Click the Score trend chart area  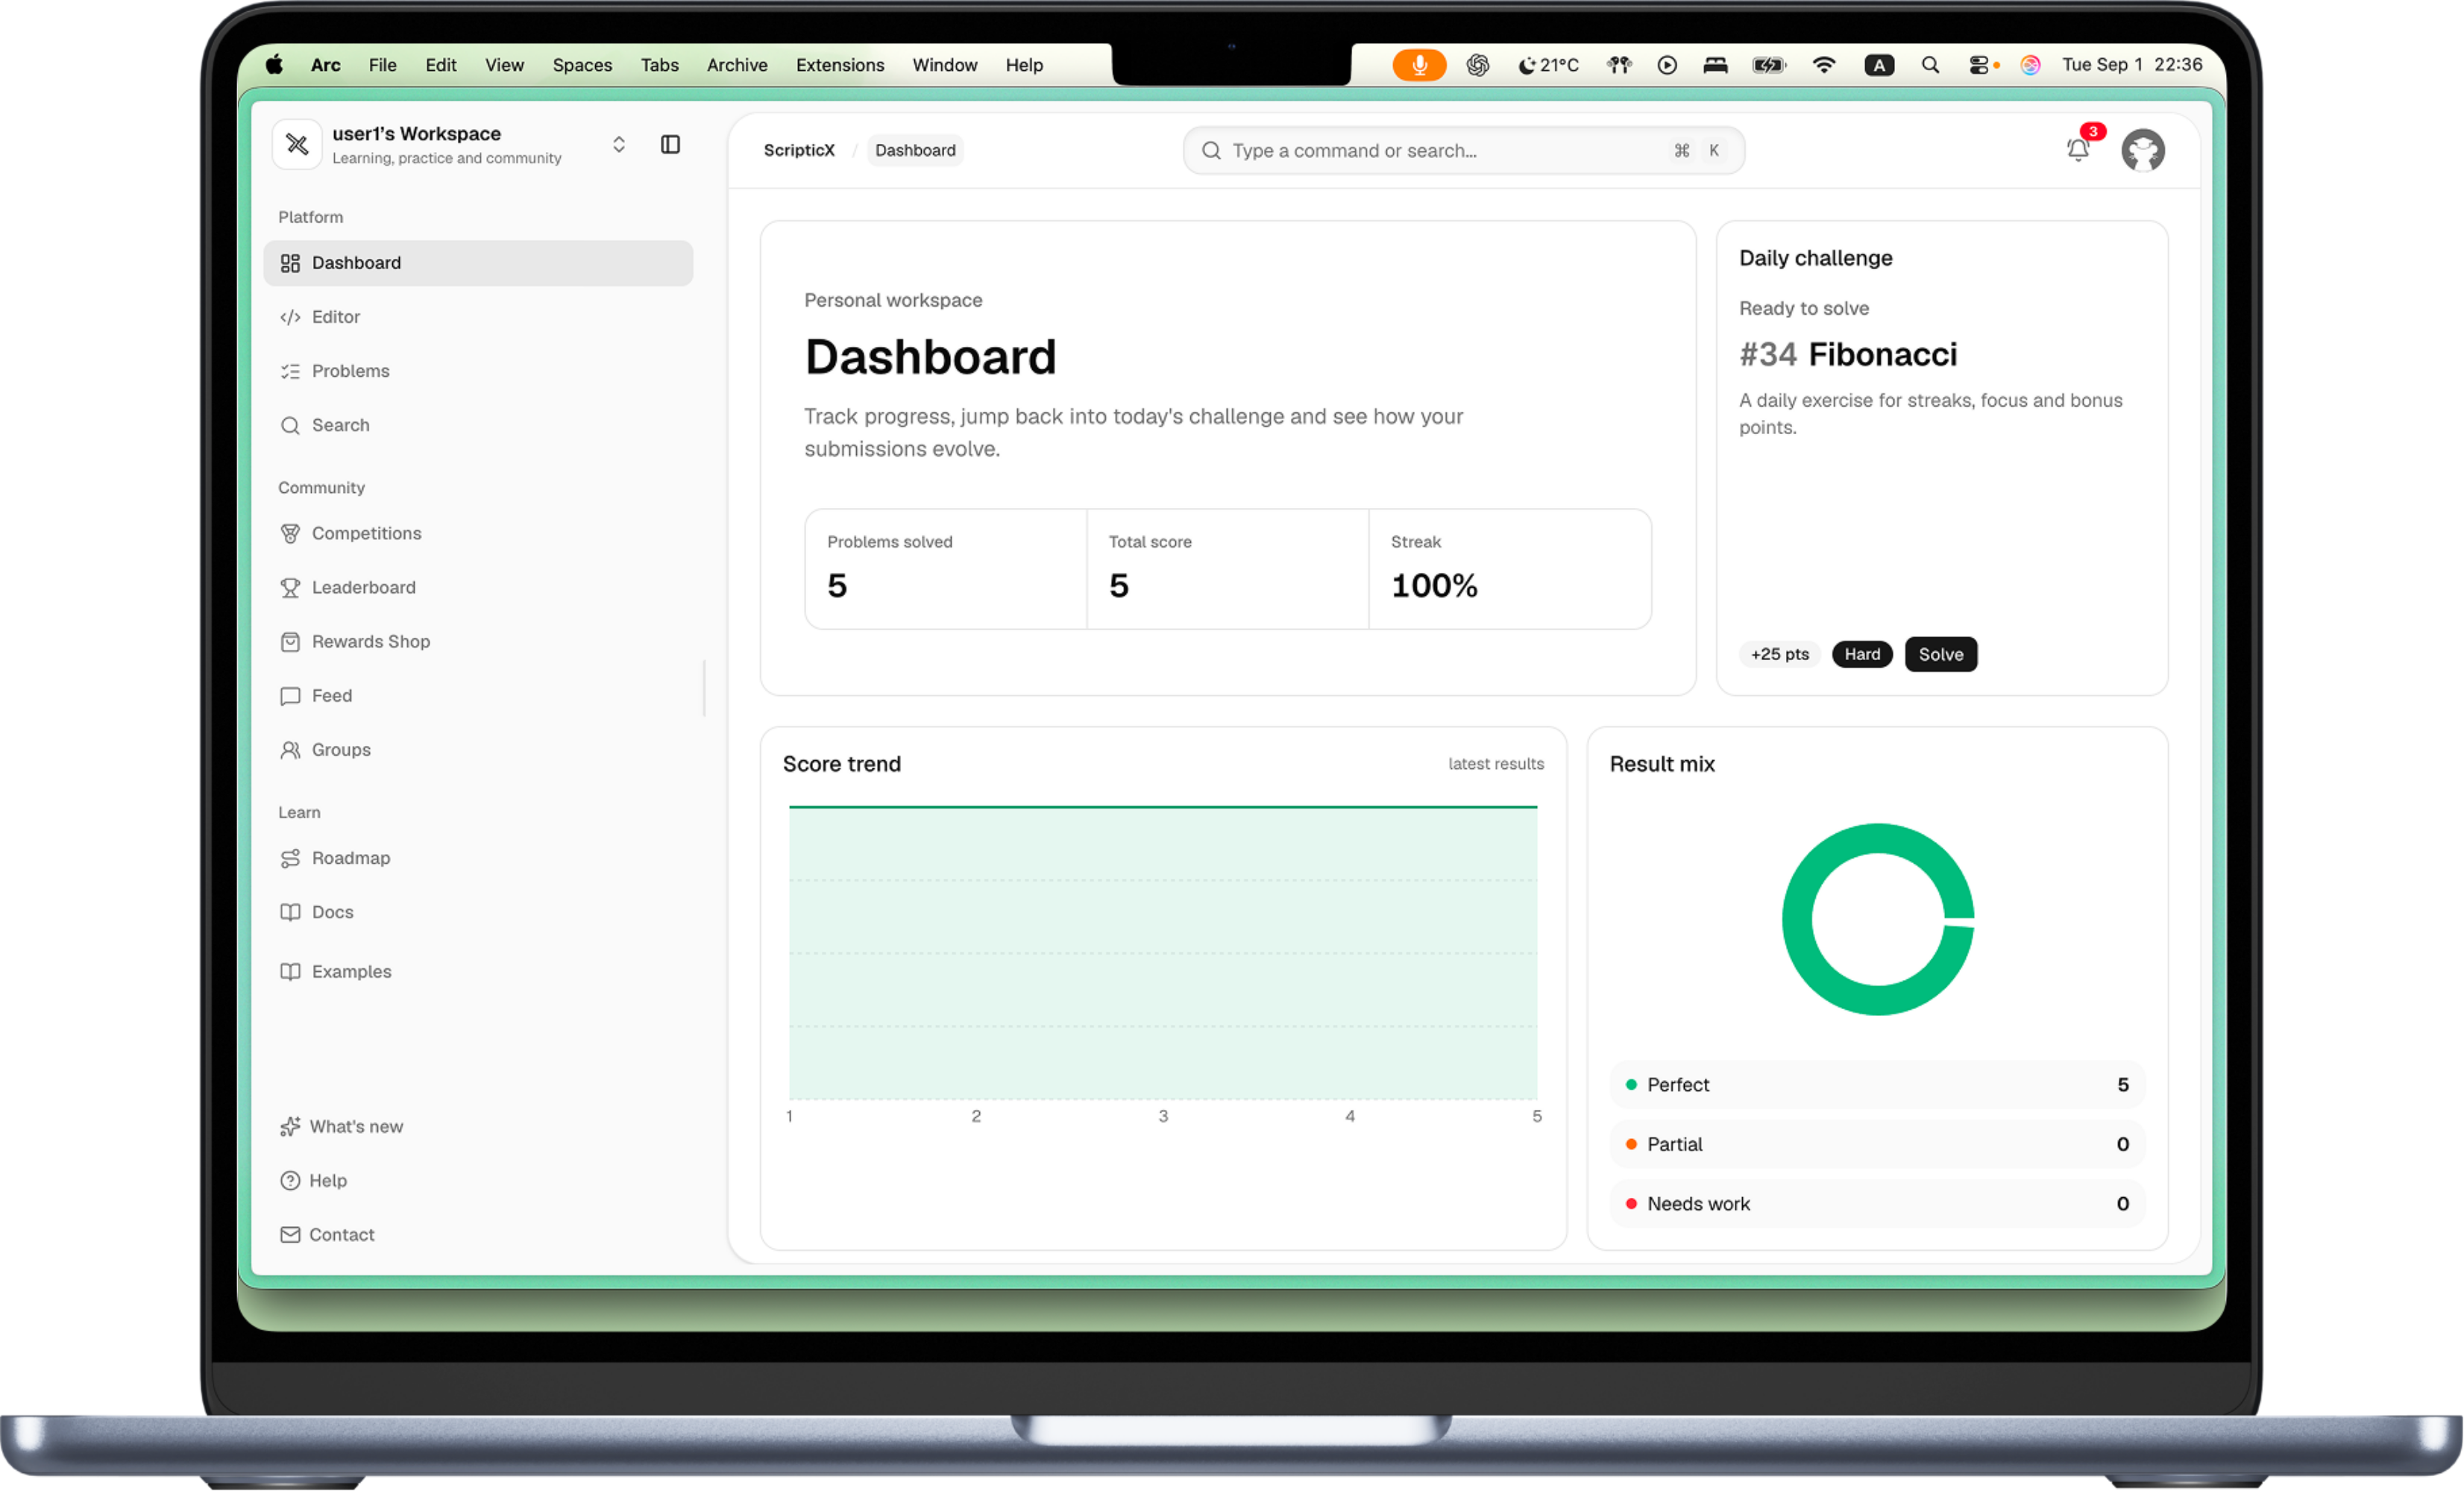click(1163, 953)
